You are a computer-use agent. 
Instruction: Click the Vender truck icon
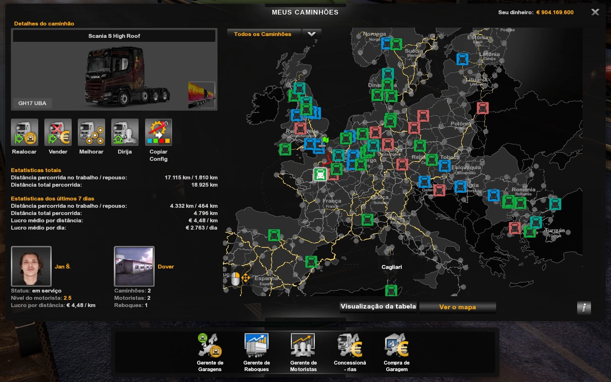click(x=58, y=132)
